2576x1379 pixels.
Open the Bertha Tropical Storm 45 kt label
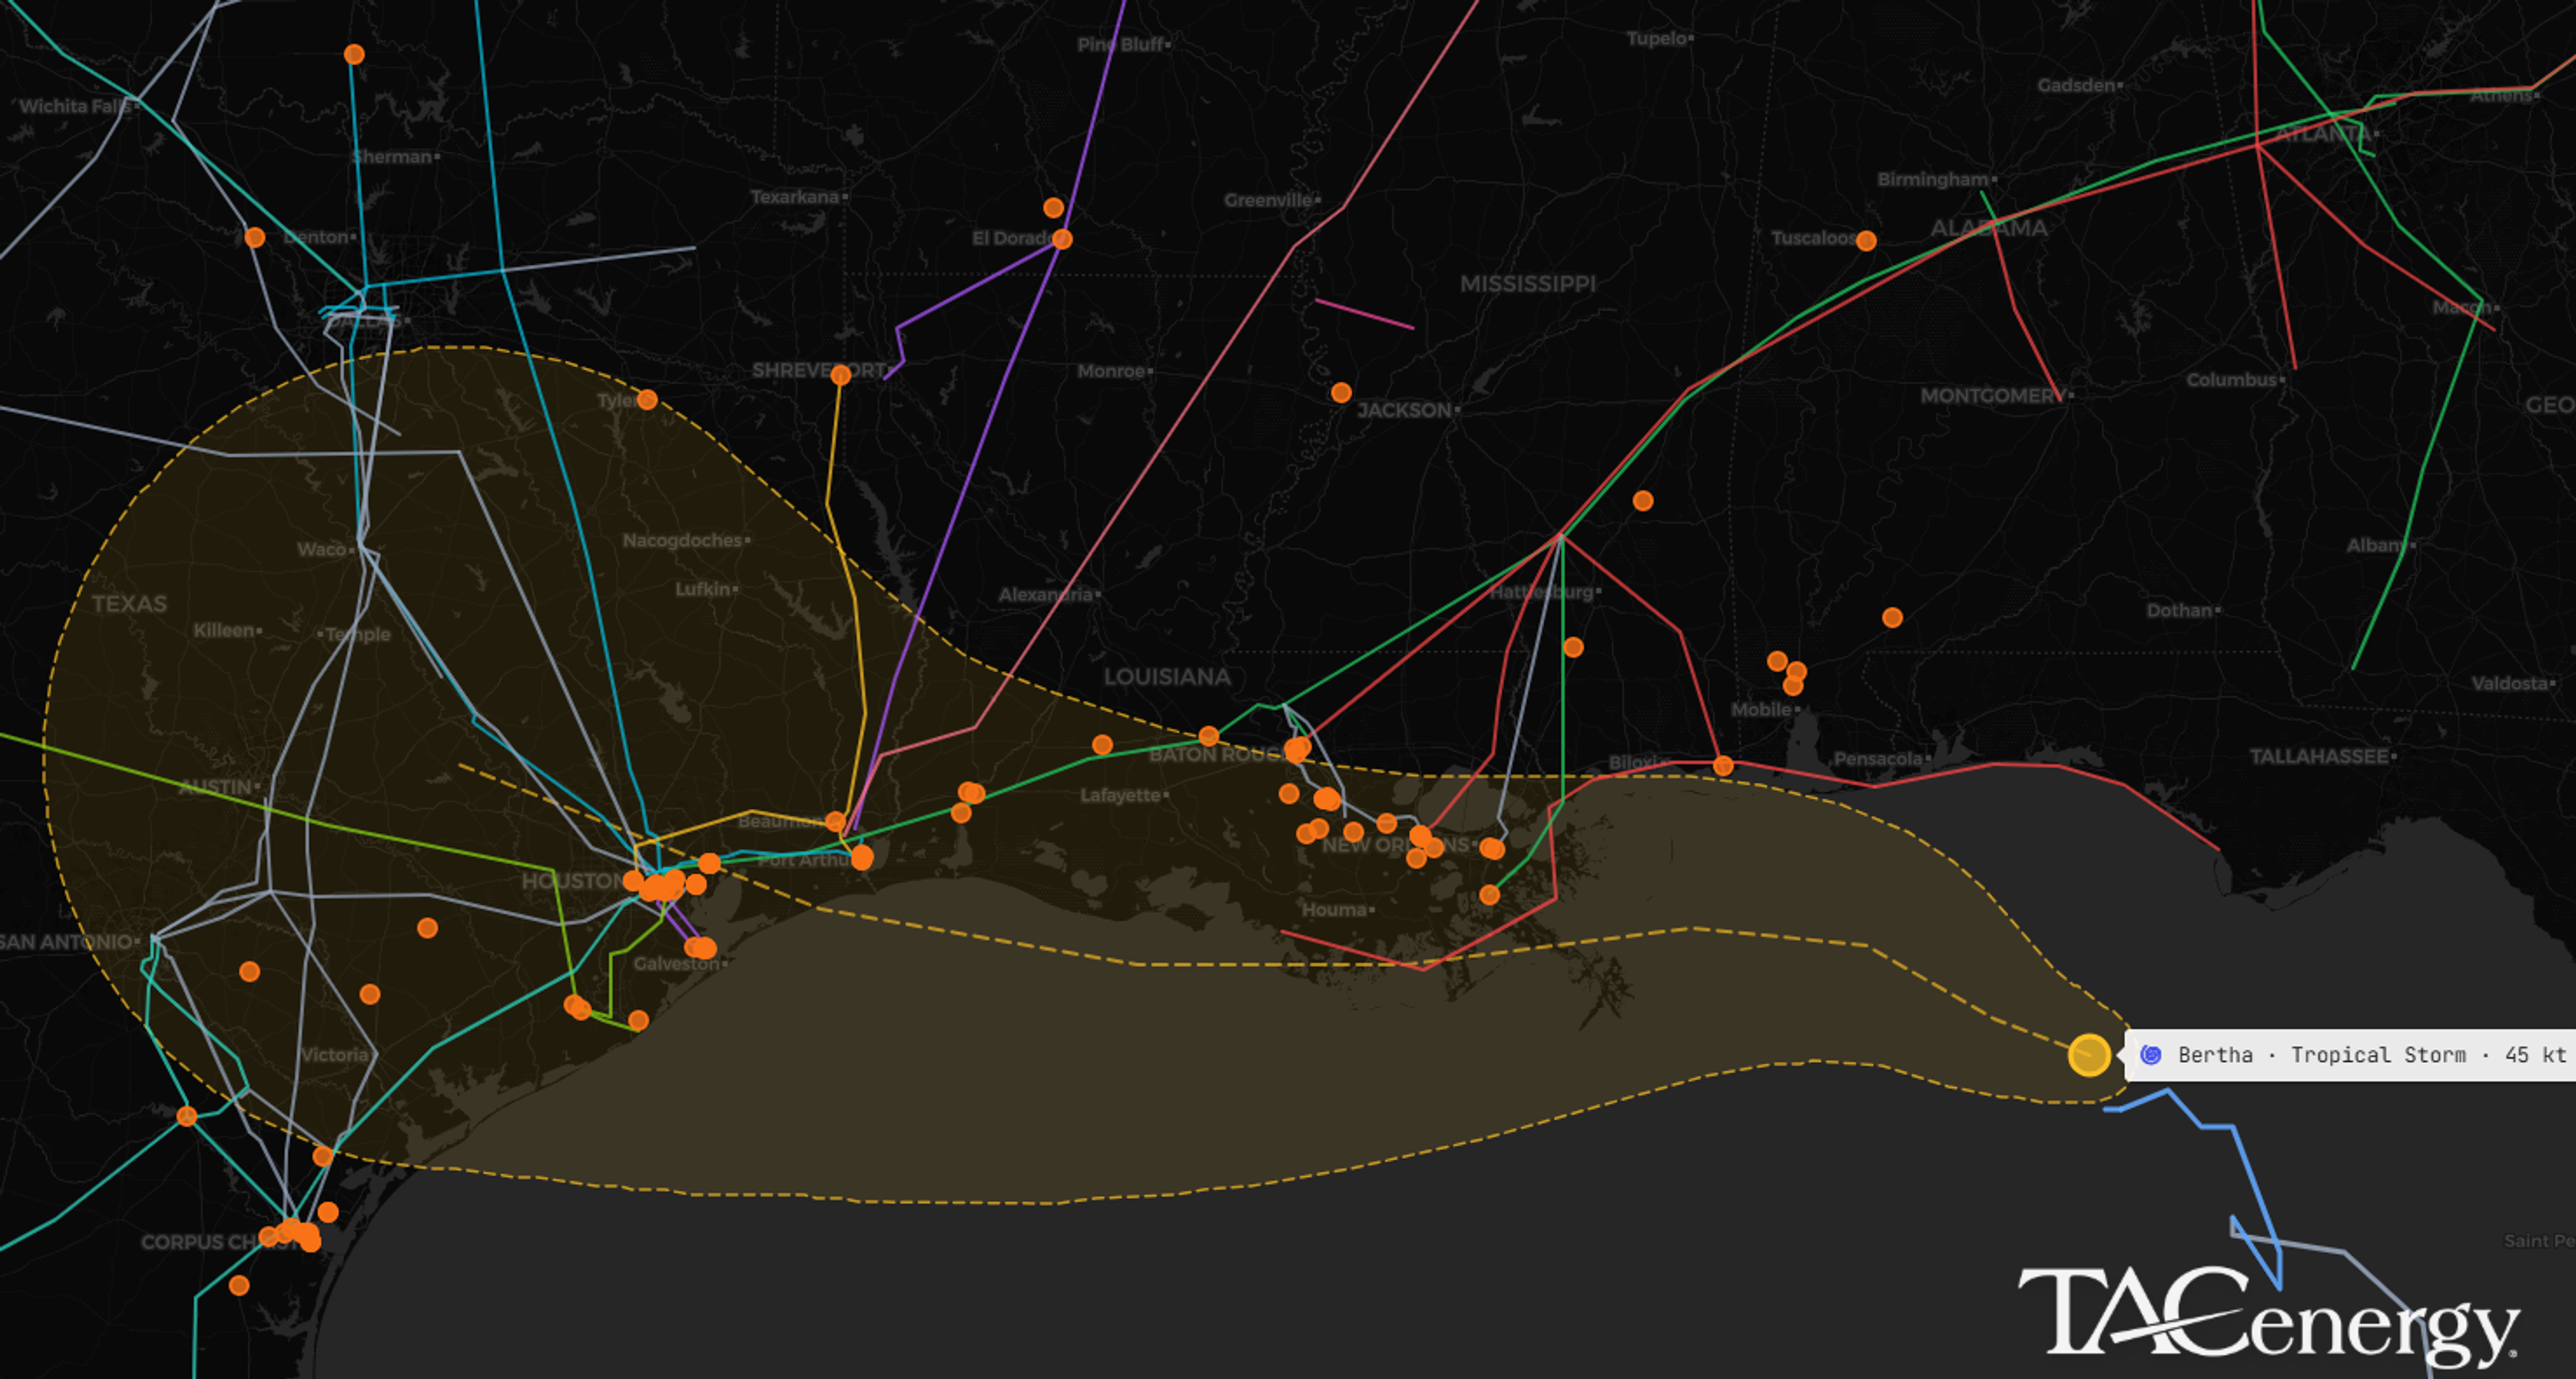2351,1055
